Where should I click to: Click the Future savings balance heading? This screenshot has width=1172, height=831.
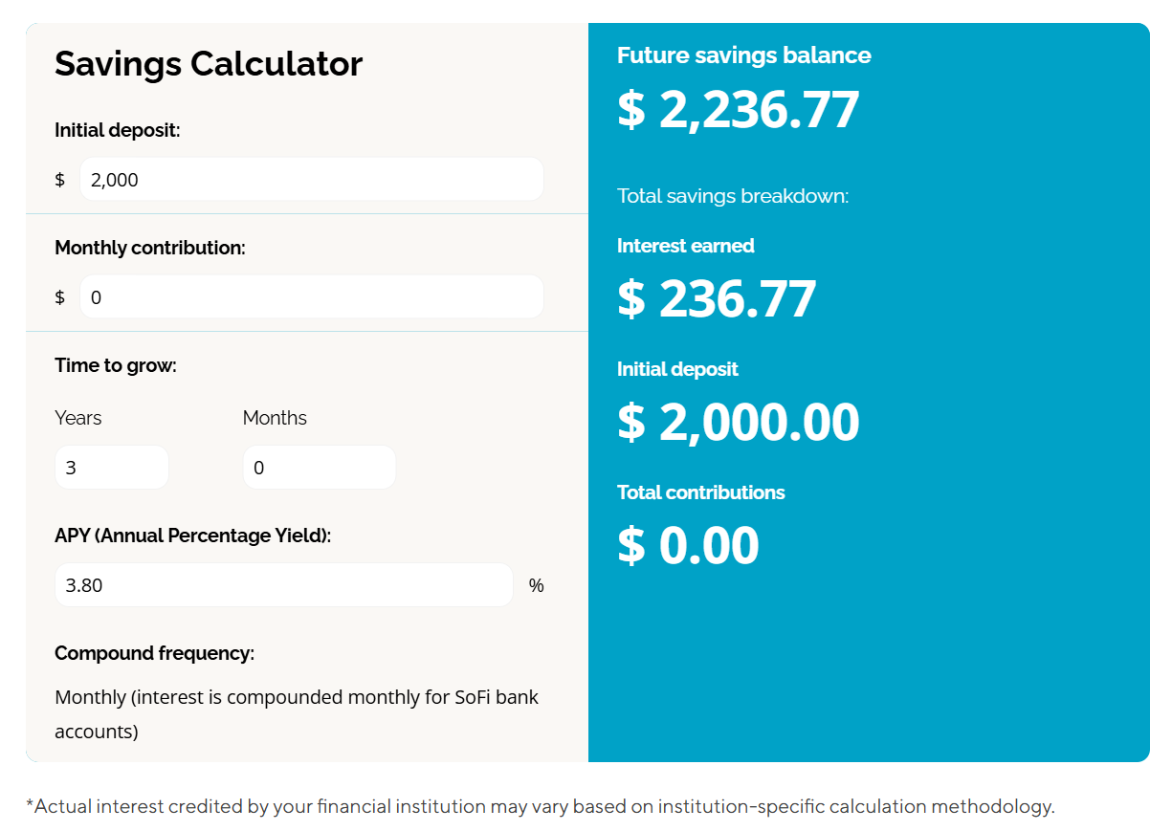(x=743, y=55)
